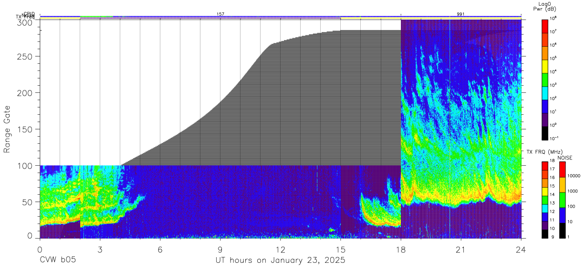The image size is (586, 270).
Task: Click the x-axis tick label '12'
Action: click(280, 250)
